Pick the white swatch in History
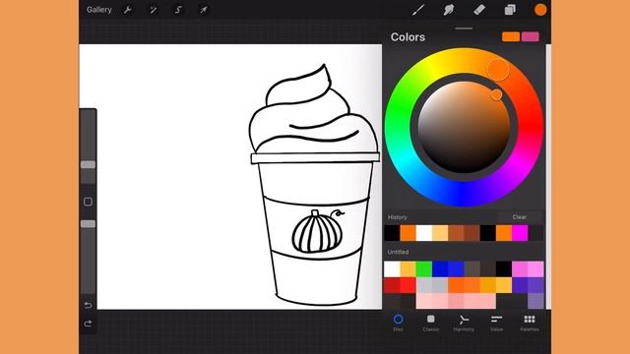Image resolution: width=630 pixels, height=354 pixels. [x=424, y=233]
